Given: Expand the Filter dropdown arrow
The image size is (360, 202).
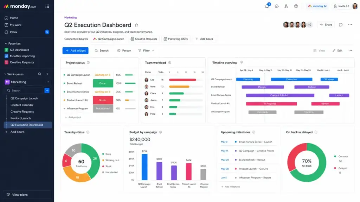Looking at the screenshot, I should 153,50.
